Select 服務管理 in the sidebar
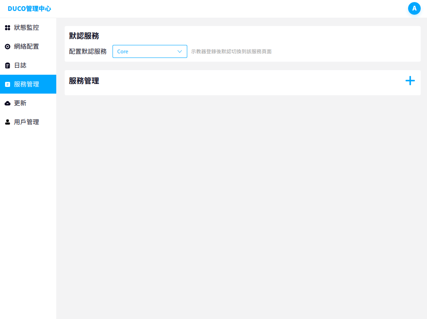The height and width of the screenshot is (319, 427). point(28,84)
